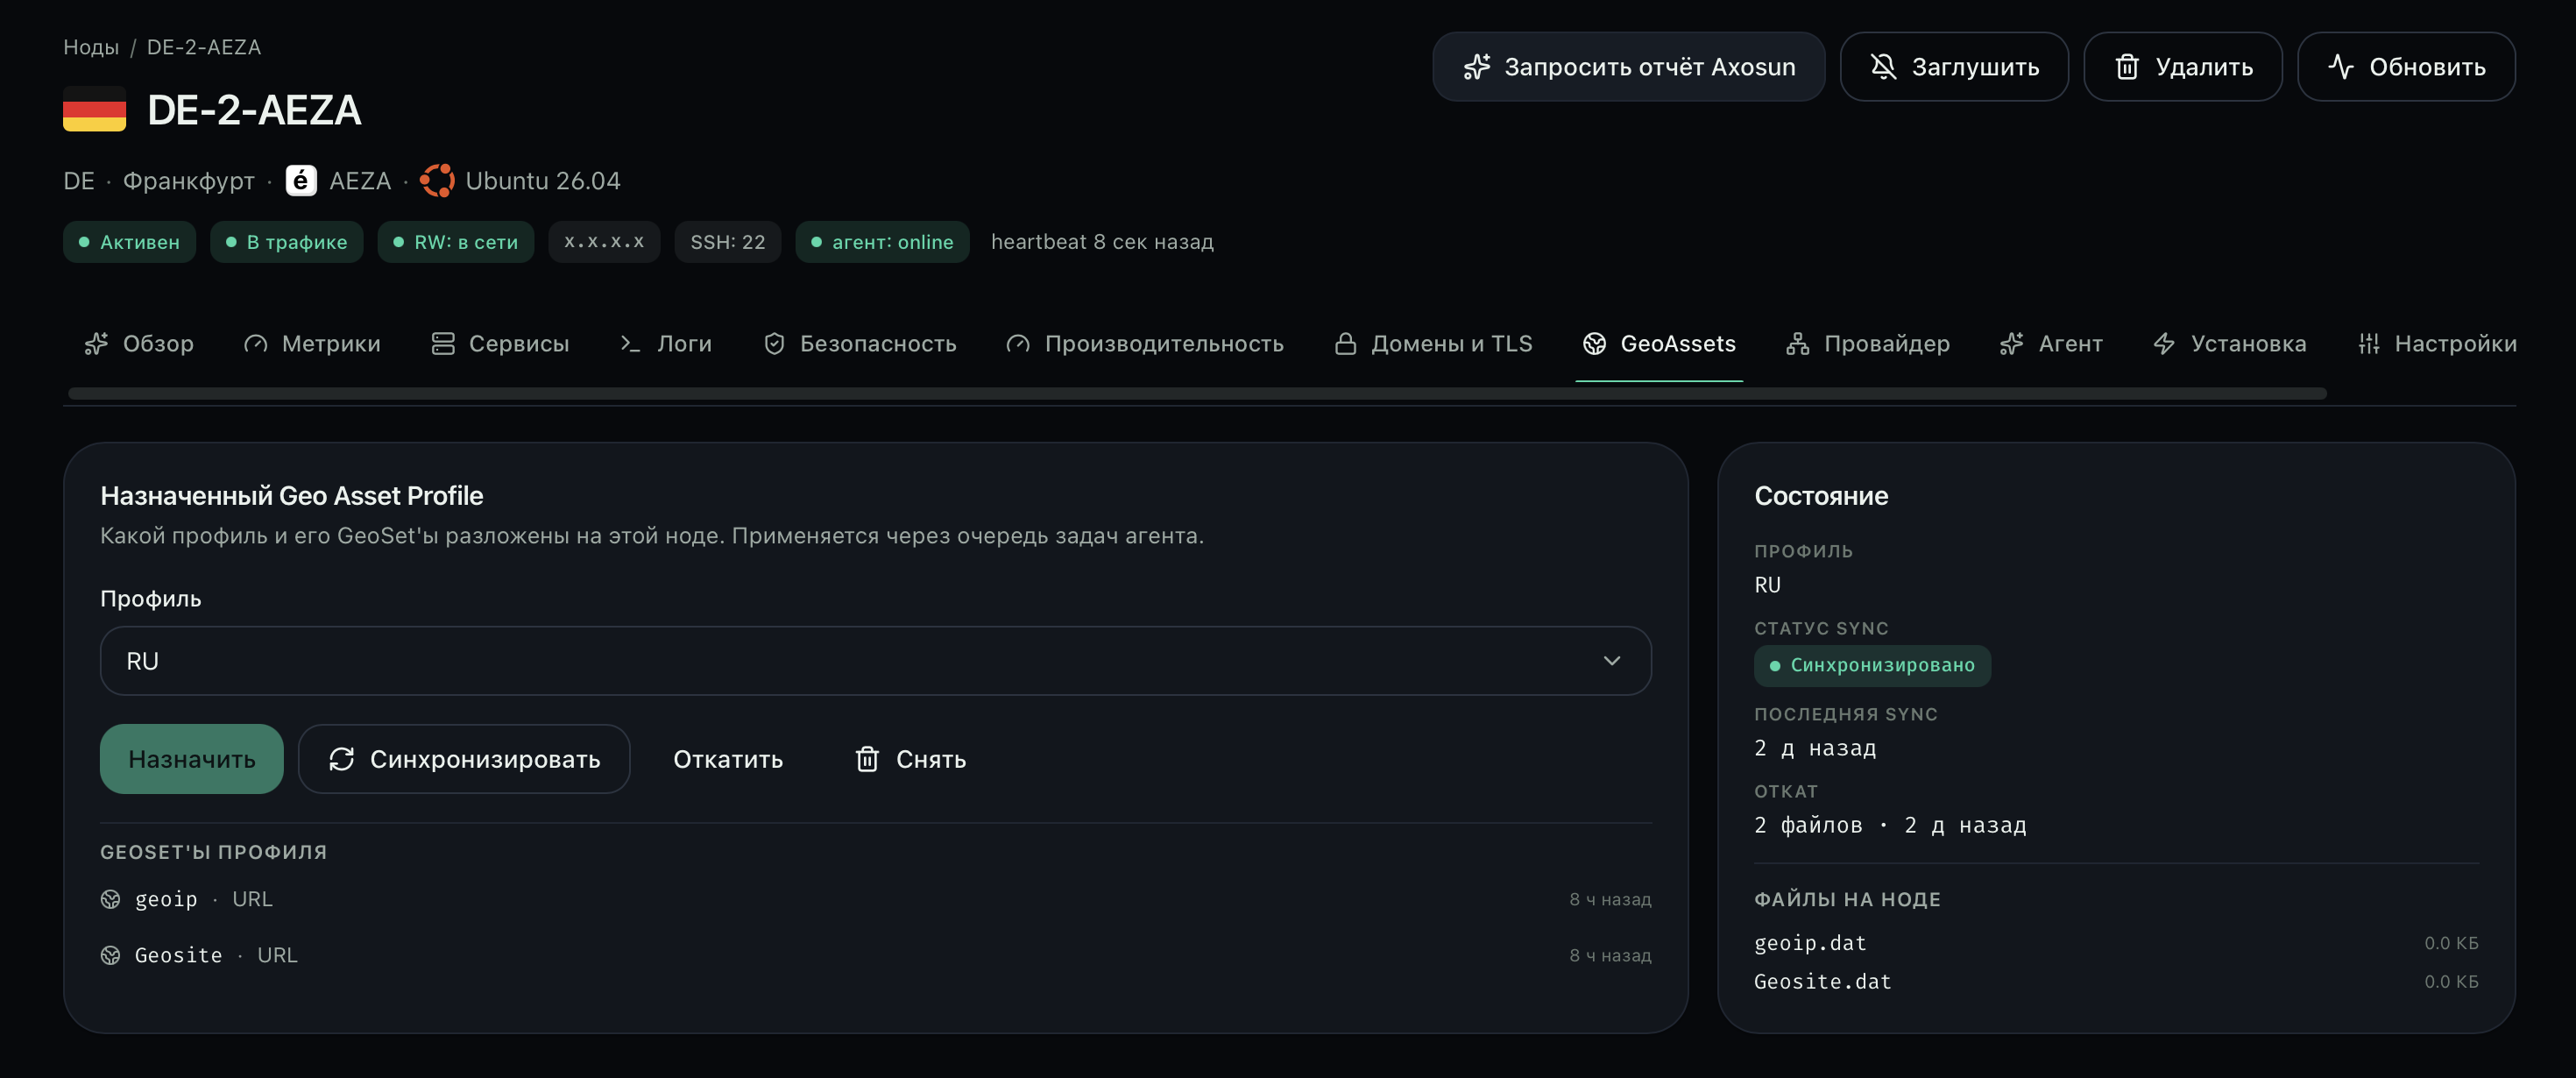Click the globe icon of GeoAssets tab
This screenshot has width=2576, height=1078.
(x=1594, y=344)
